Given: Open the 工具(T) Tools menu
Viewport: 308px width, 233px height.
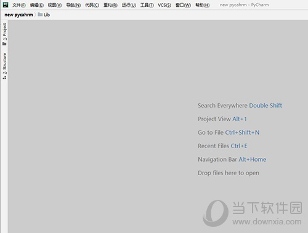Looking at the screenshot, I should pyautogui.click(x=147, y=5).
